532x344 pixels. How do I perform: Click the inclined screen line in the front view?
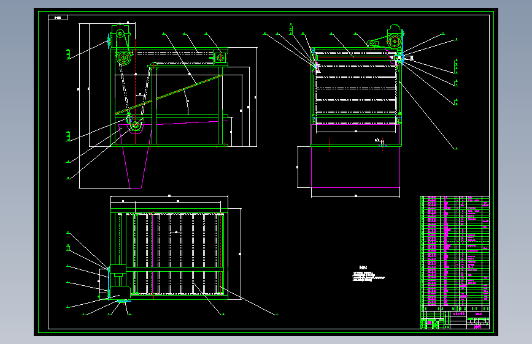pyautogui.click(x=169, y=95)
